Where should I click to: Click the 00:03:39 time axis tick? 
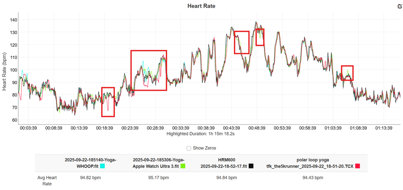[29, 128]
